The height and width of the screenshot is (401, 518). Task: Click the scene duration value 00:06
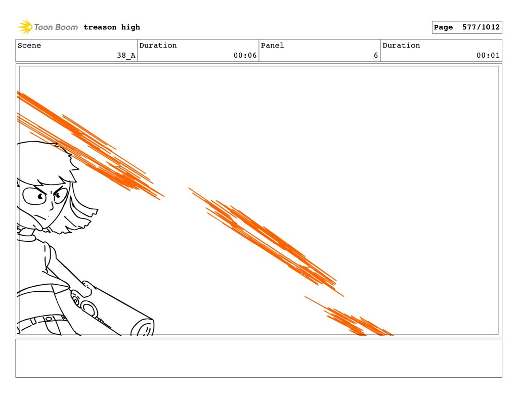coord(245,55)
